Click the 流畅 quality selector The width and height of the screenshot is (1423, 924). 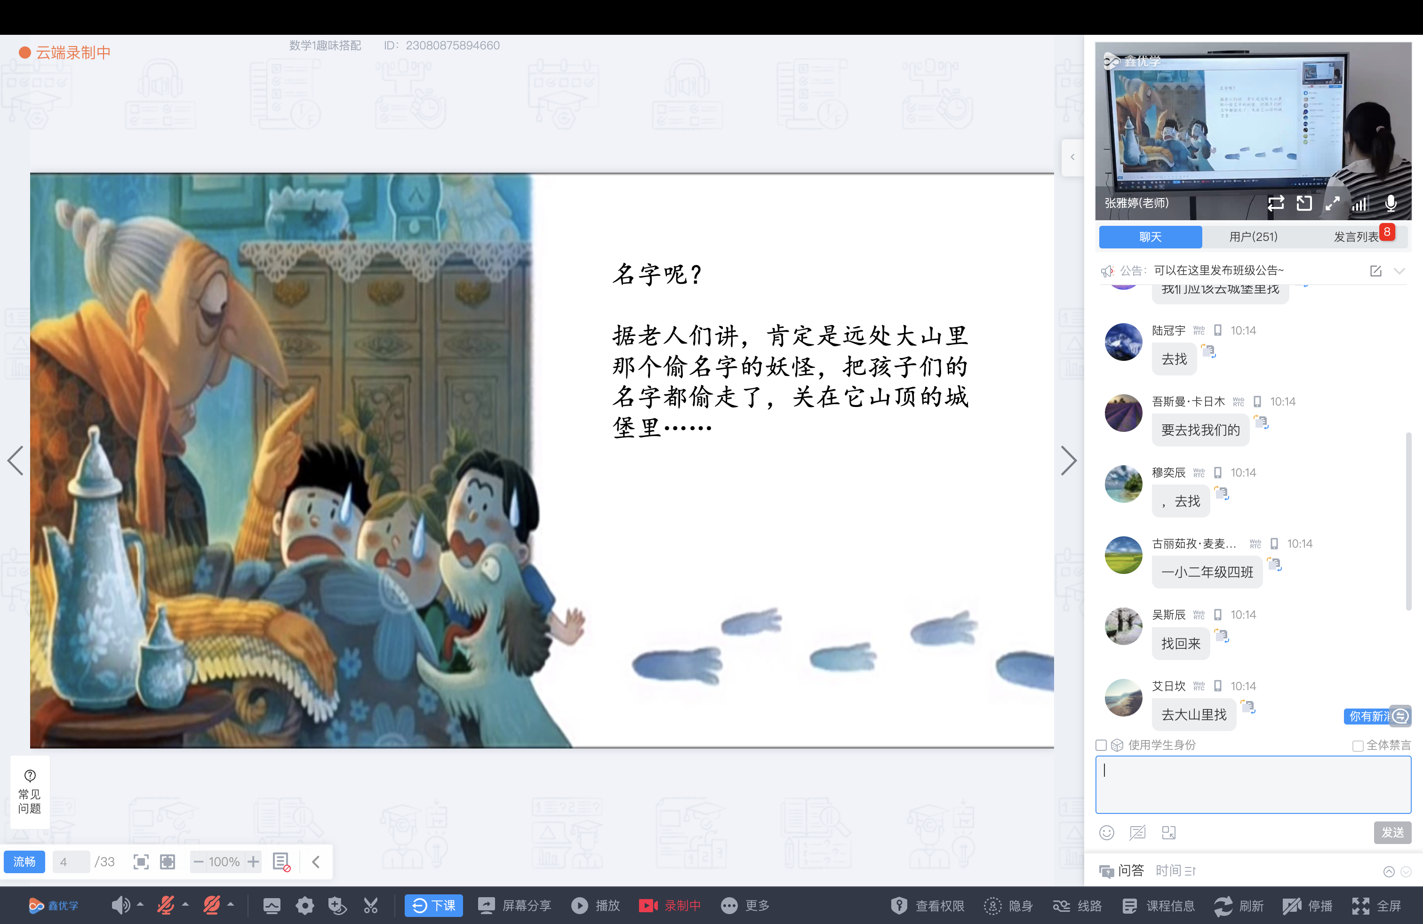click(24, 862)
